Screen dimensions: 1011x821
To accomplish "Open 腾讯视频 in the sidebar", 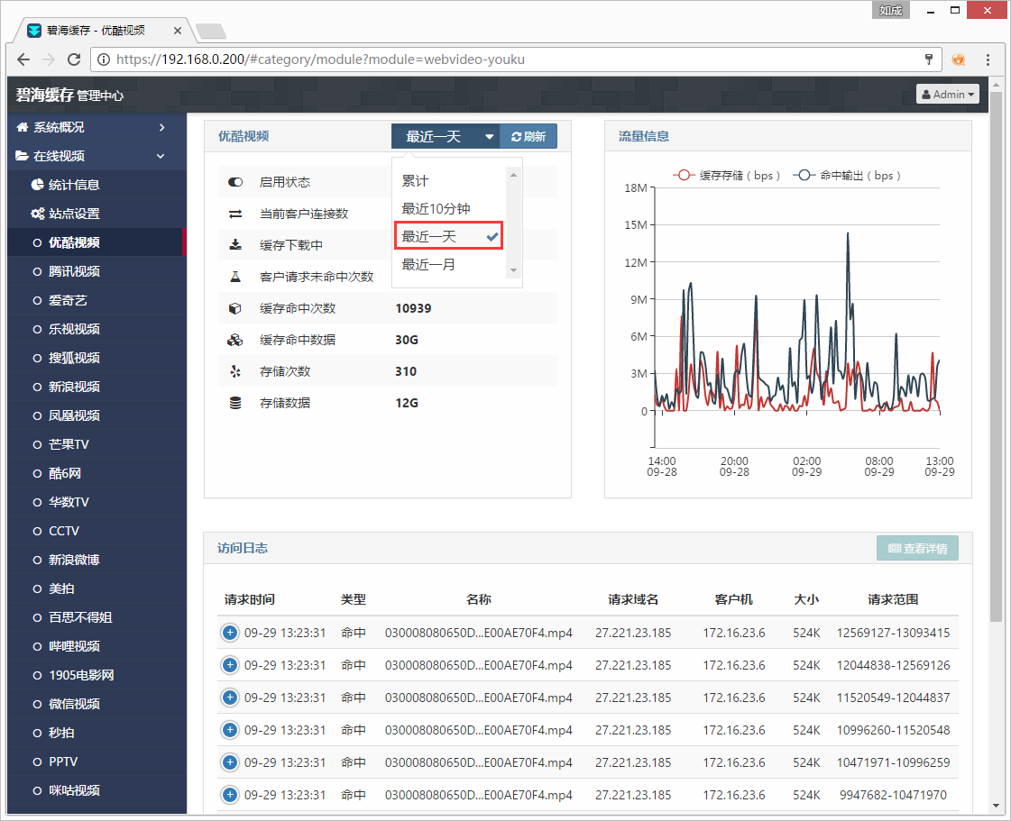I will click(x=74, y=271).
